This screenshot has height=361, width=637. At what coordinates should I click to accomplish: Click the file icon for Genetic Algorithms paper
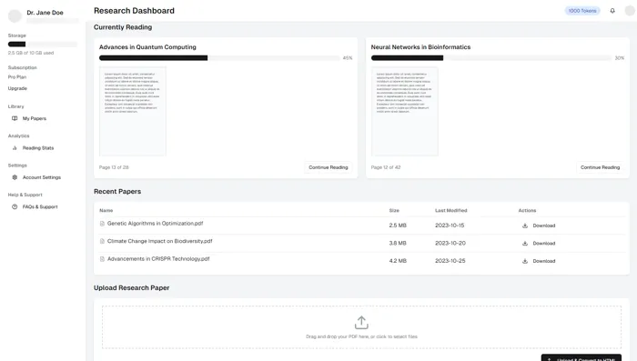[x=102, y=224]
